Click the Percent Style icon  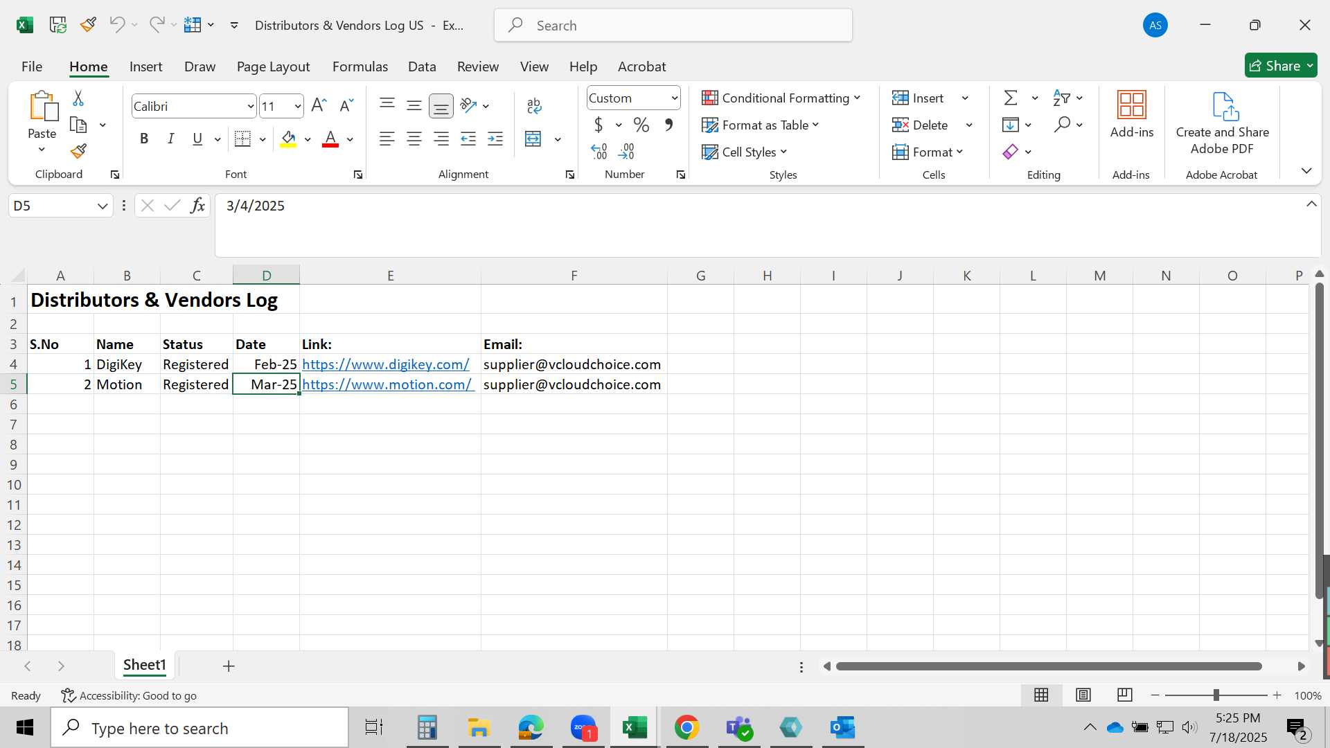coord(641,125)
